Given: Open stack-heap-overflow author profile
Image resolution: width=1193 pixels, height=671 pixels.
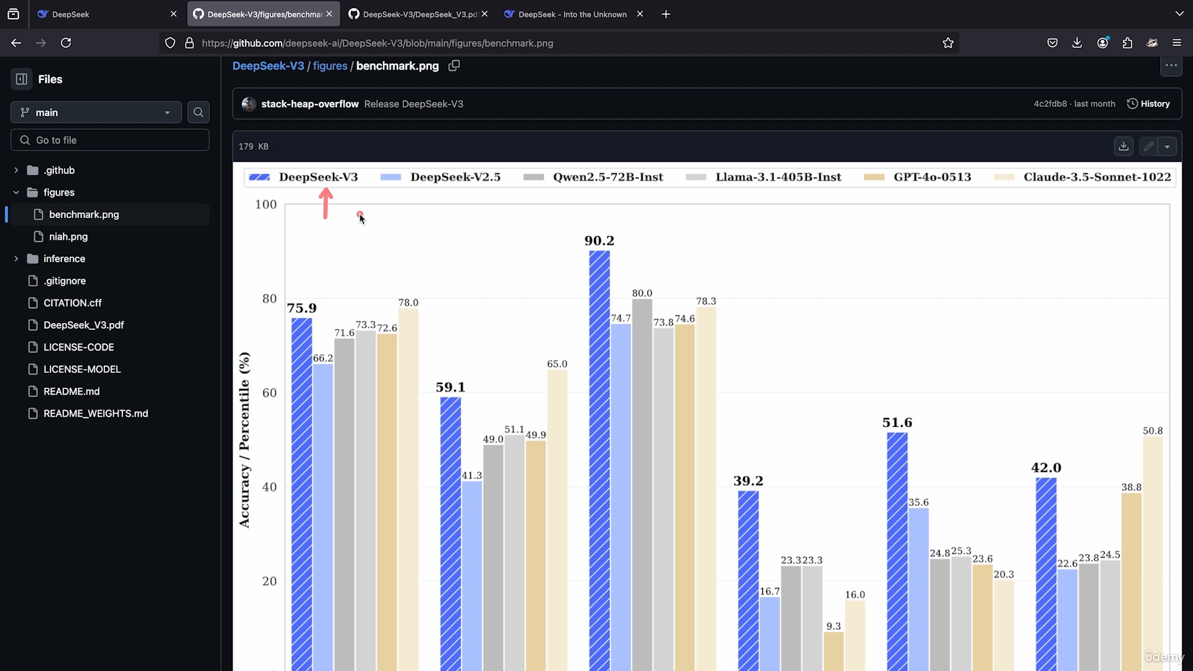Looking at the screenshot, I should tap(309, 104).
